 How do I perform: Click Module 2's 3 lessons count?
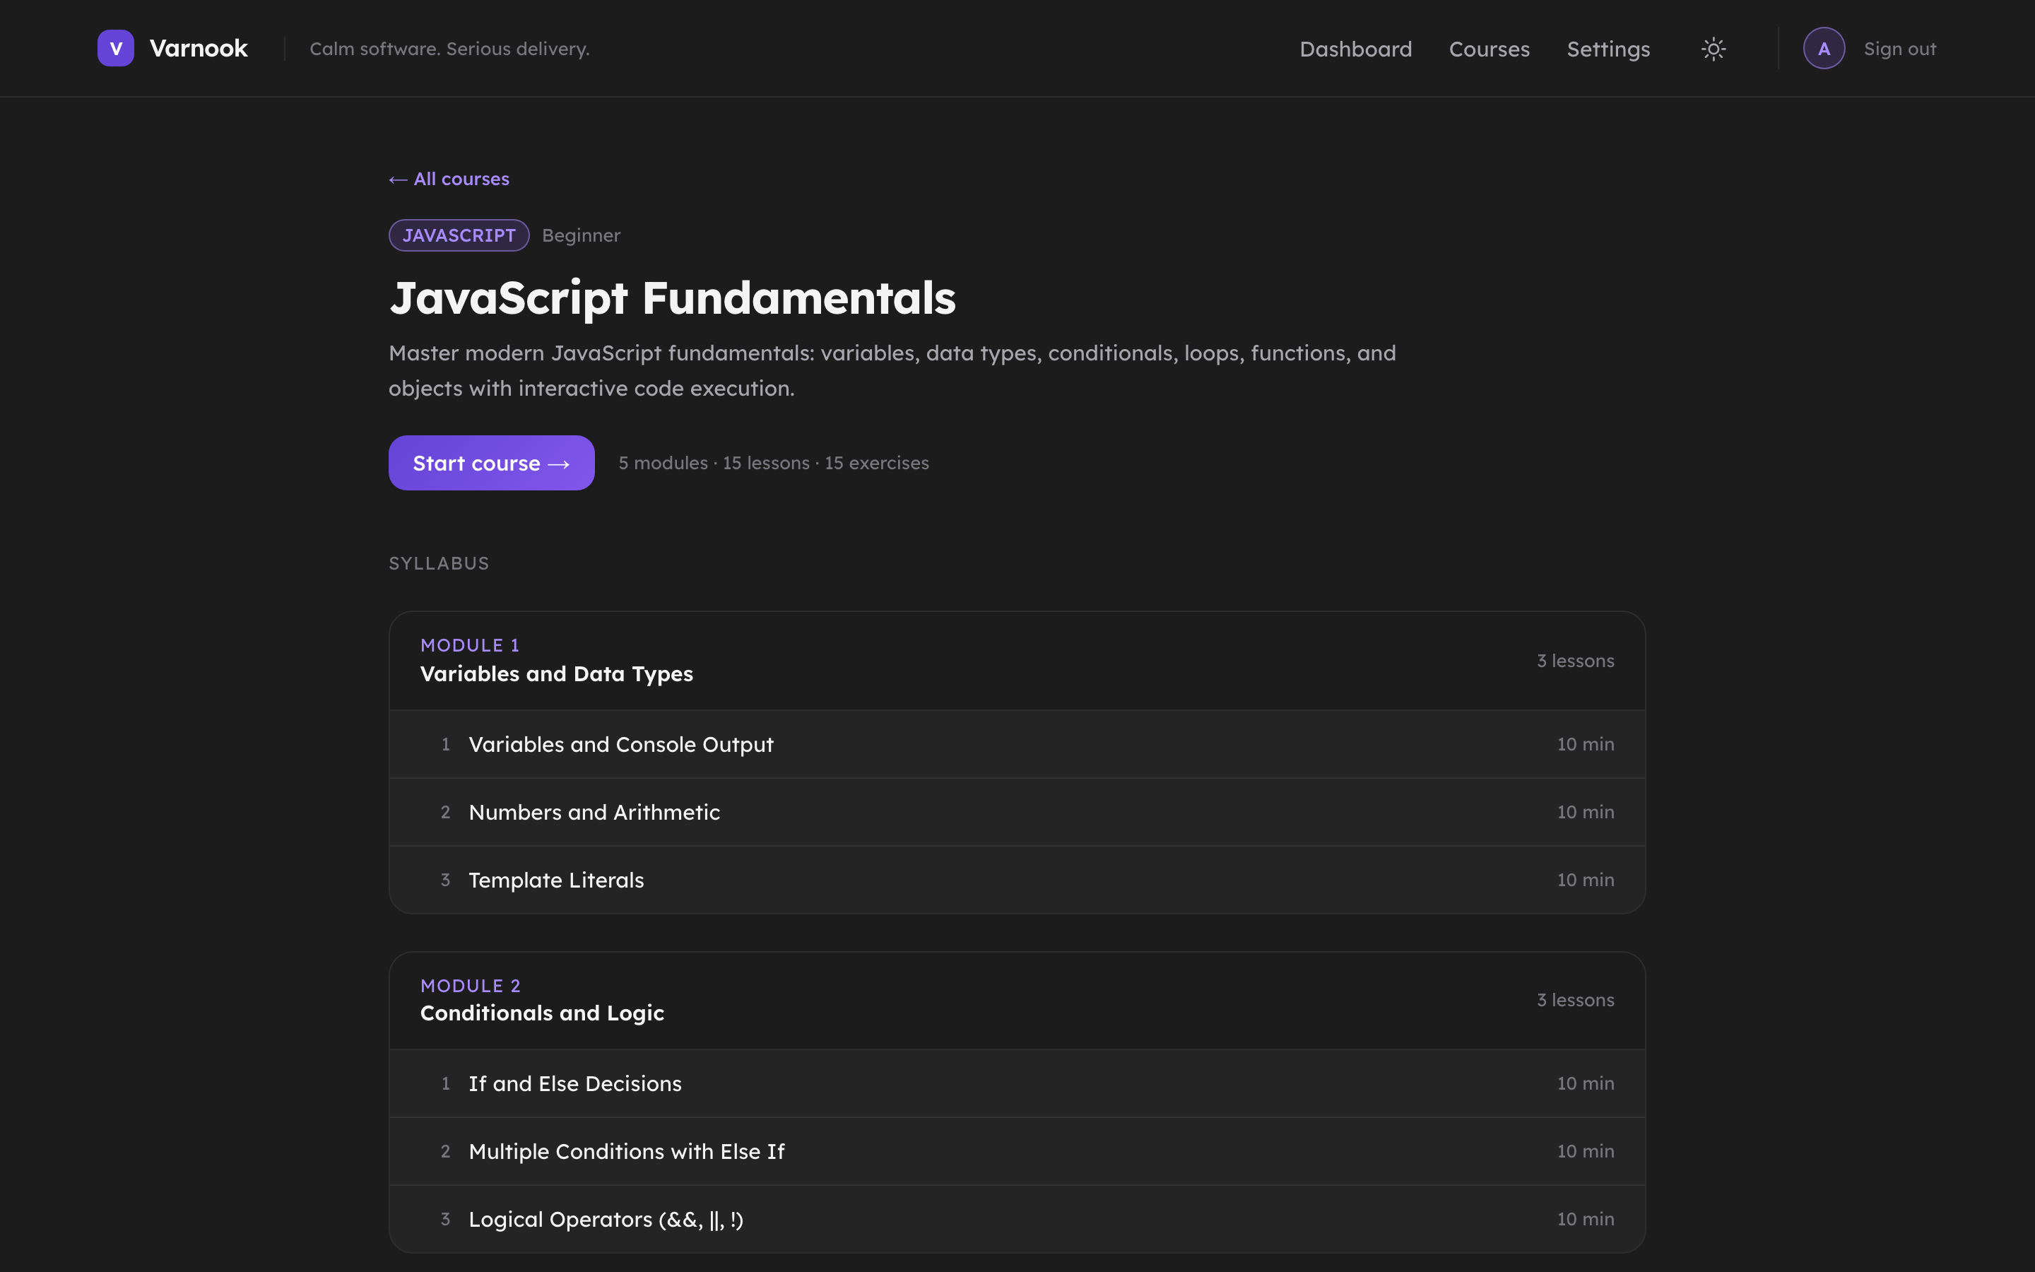pyautogui.click(x=1575, y=1000)
